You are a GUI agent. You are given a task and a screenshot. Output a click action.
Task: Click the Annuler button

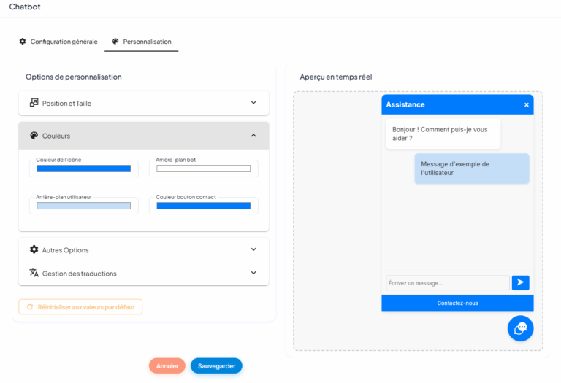pos(167,365)
